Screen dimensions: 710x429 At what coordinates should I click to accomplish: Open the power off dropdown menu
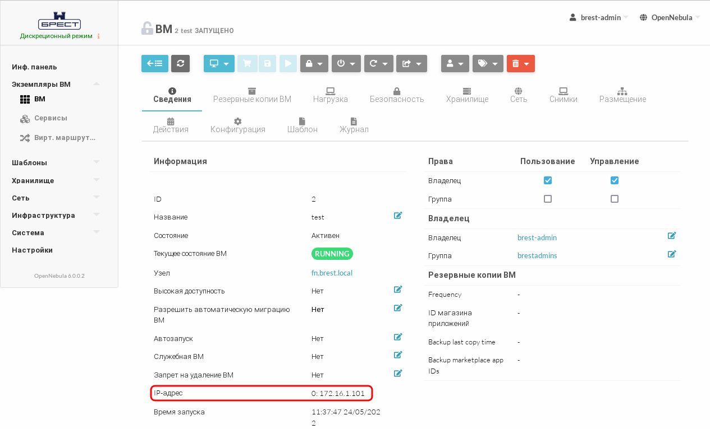(x=346, y=64)
